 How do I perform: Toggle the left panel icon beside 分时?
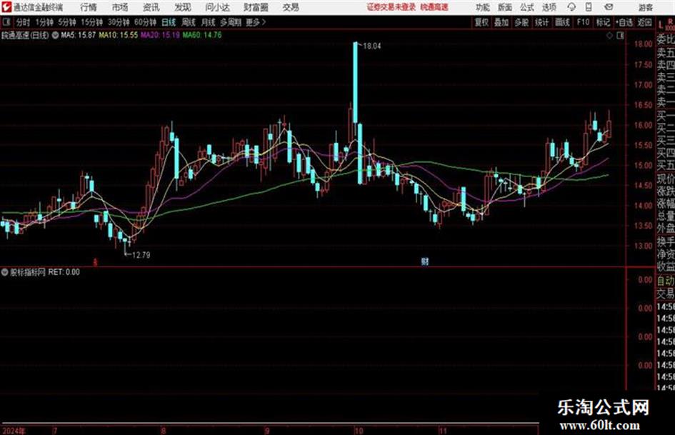pos(6,22)
